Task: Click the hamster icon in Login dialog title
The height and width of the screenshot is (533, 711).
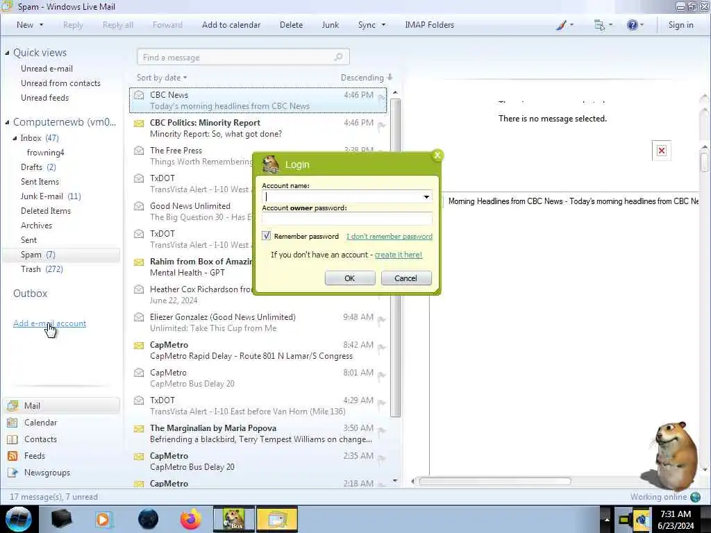Action: (271, 164)
